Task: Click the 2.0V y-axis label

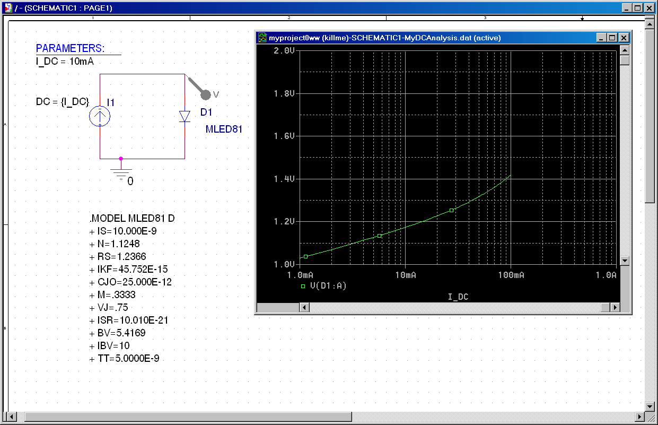Action: pyautogui.click(x=284, y=51)
